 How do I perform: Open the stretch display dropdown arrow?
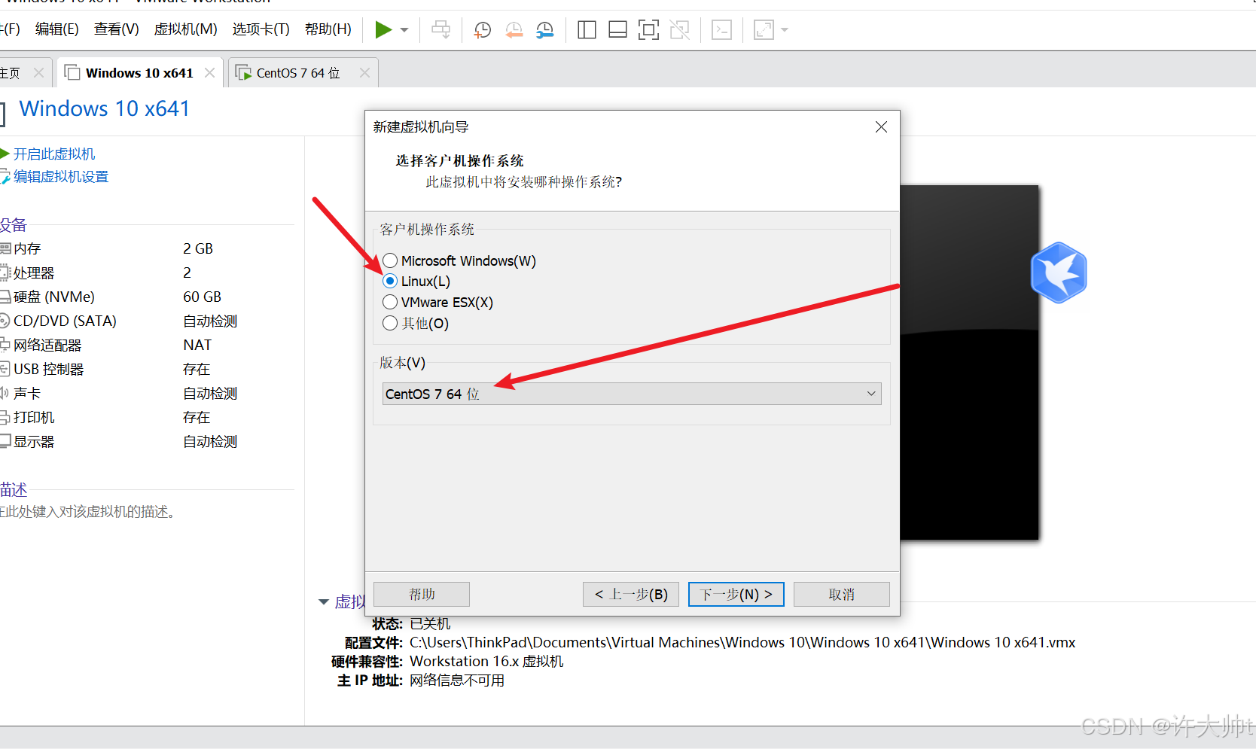pos(785,30)
